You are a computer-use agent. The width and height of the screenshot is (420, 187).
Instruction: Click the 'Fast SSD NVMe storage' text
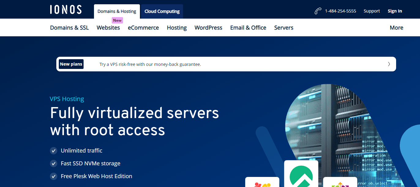pos(91,164)
